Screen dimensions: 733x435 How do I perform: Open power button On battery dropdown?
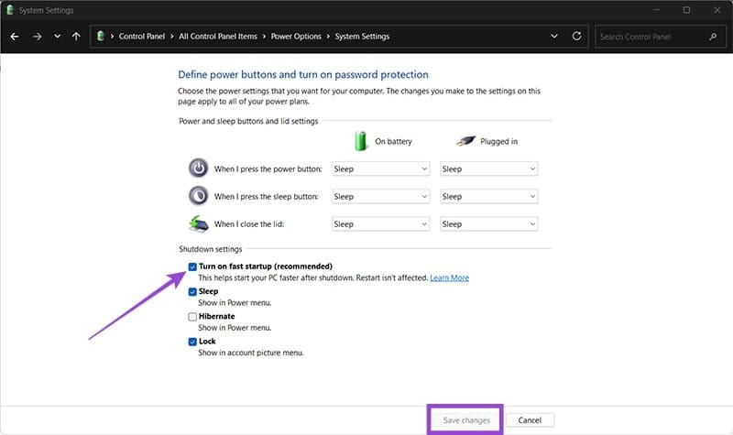(379, 169)
